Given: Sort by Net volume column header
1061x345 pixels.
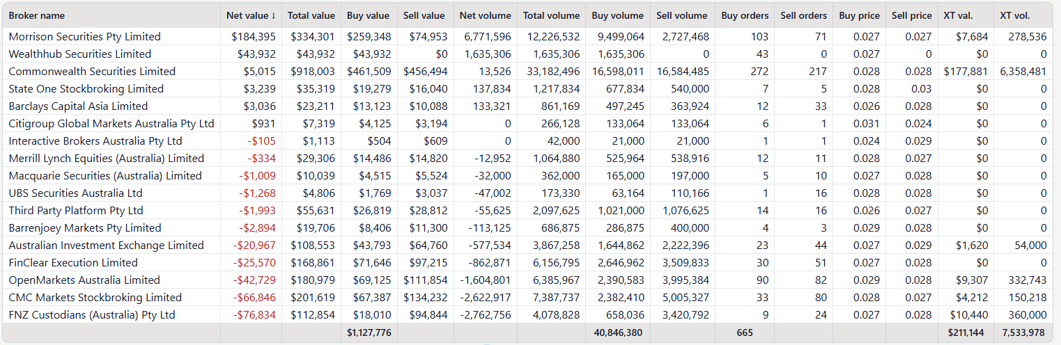Looking at the screenshot, I should coord(485,15).
